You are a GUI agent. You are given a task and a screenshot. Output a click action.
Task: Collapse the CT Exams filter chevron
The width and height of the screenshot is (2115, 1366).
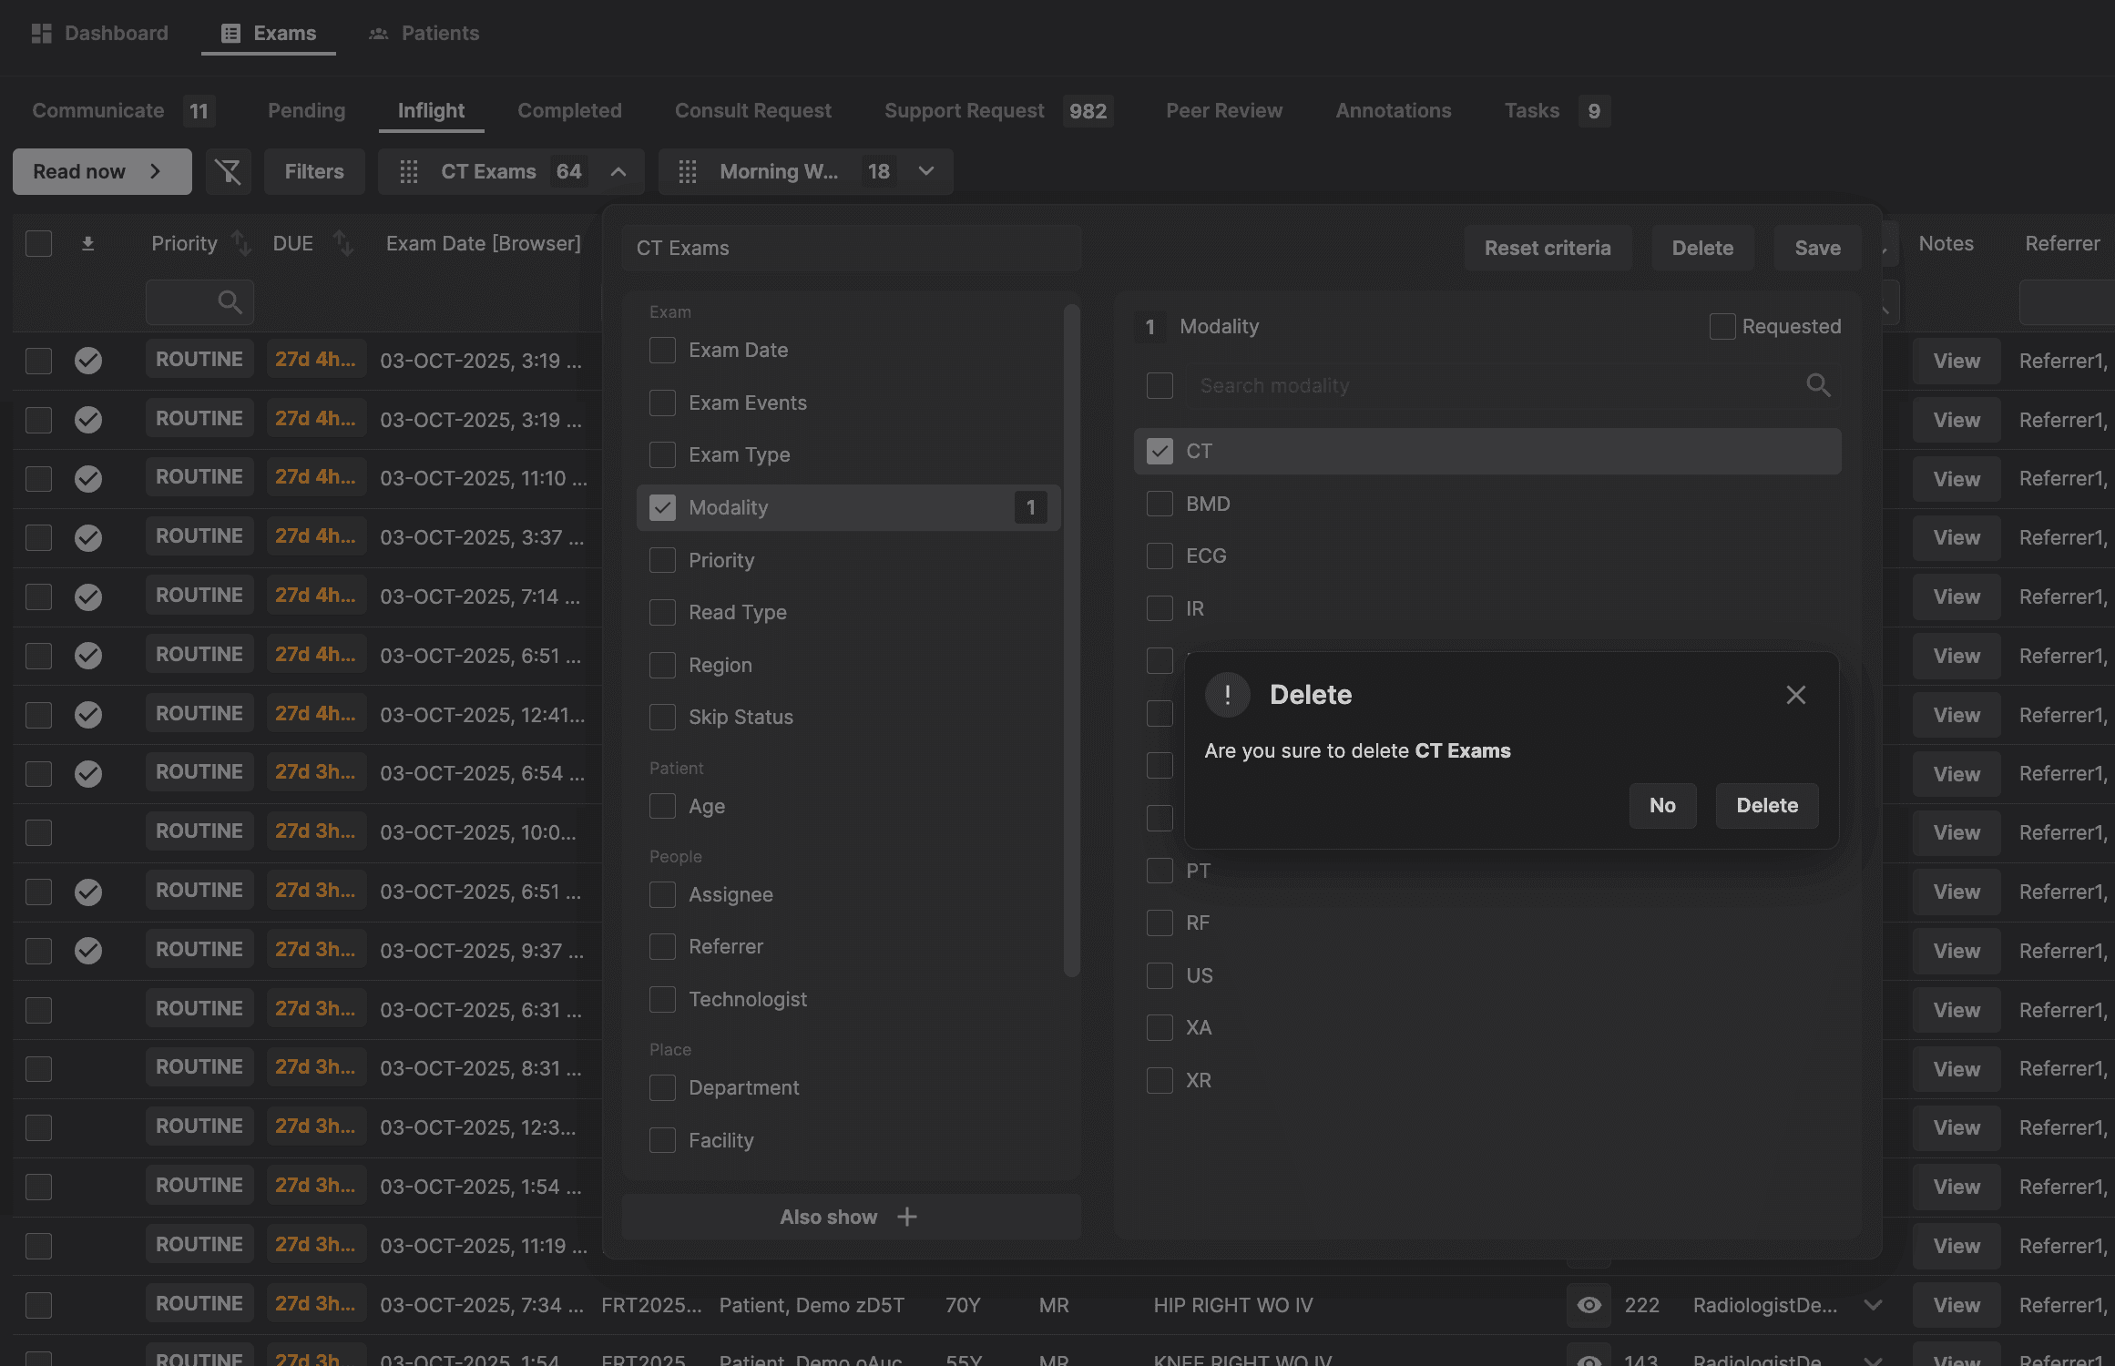pyautogui.click(x=618, y=171)
